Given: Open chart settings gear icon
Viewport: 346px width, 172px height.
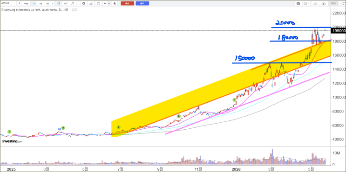Looking at the screenshot, I should (84, 3).
